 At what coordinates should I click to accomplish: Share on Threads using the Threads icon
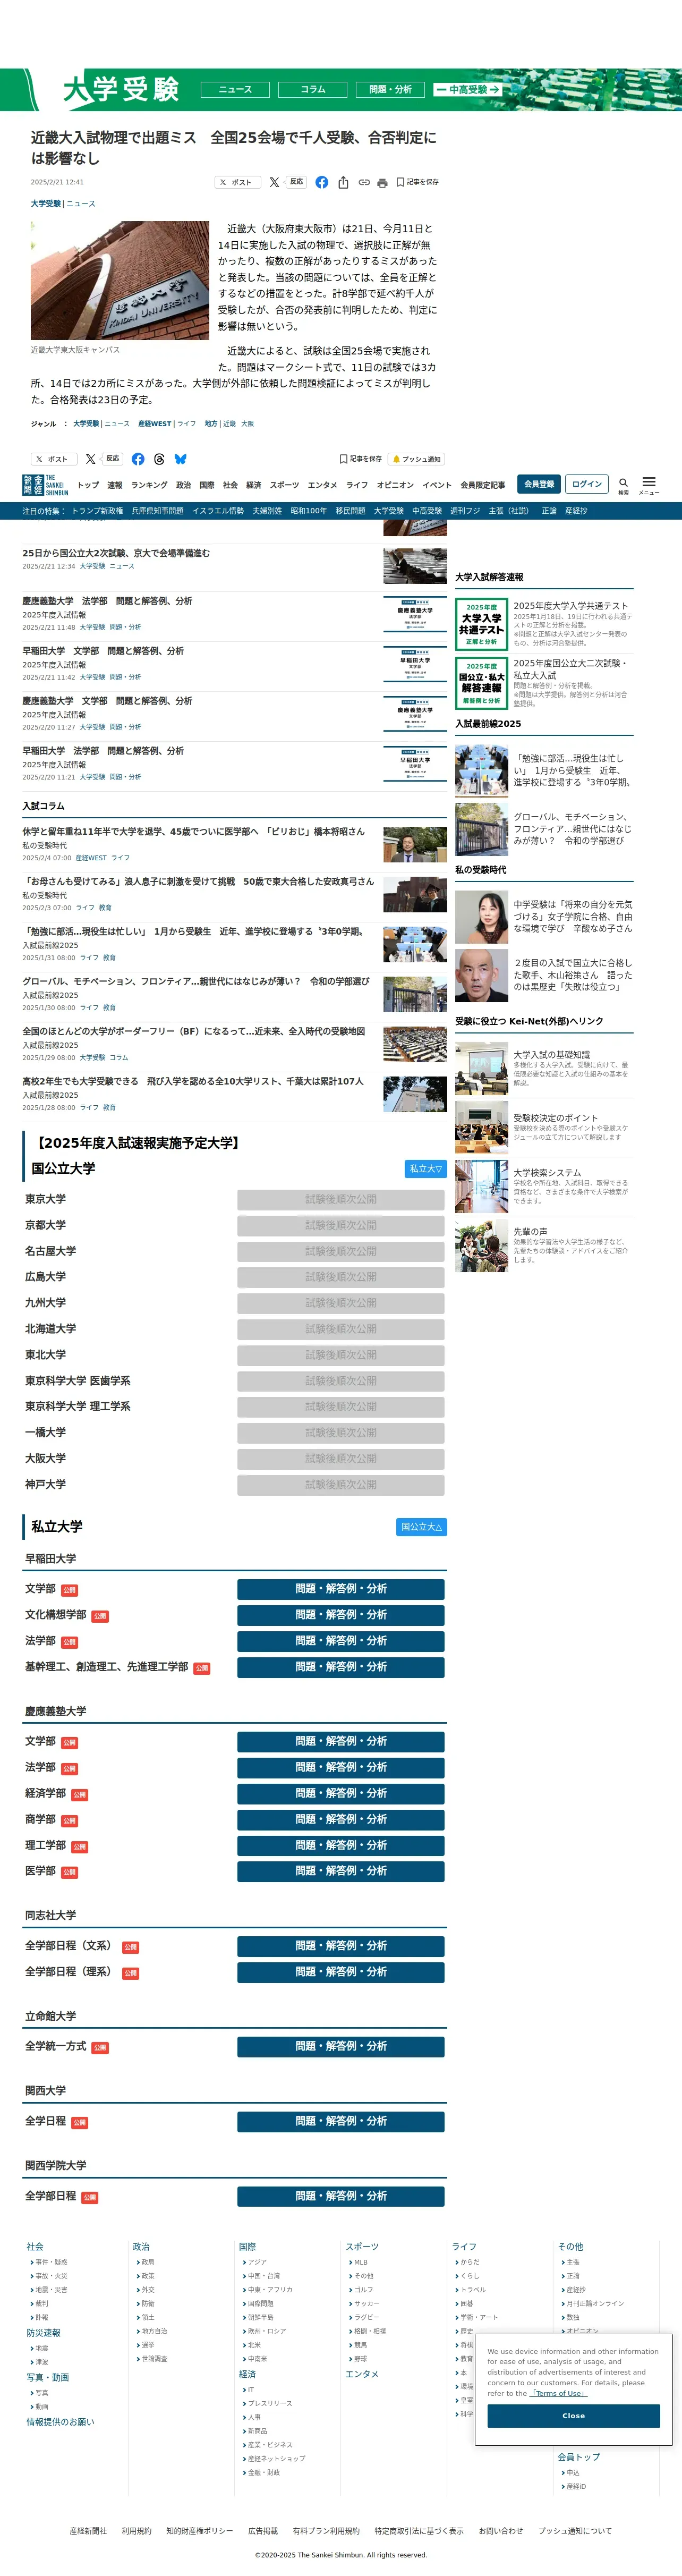[159, 459]
